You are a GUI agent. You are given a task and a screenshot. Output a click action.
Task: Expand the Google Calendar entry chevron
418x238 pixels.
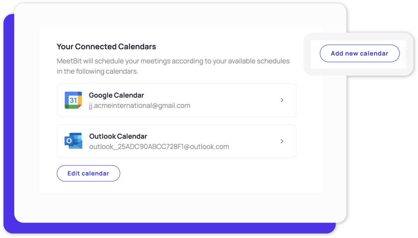[282, 100]
